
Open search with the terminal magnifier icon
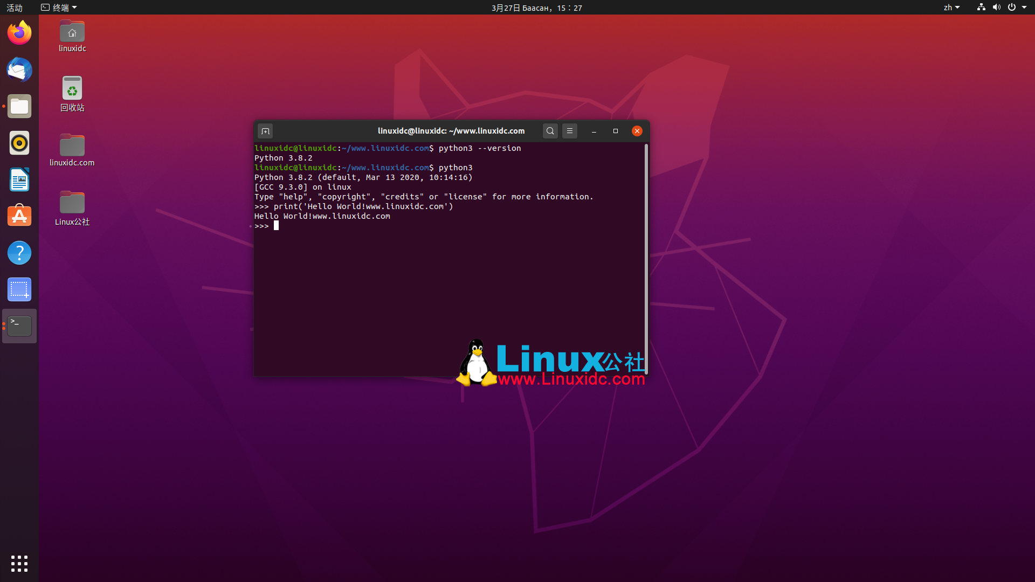[x=550, y=131]
